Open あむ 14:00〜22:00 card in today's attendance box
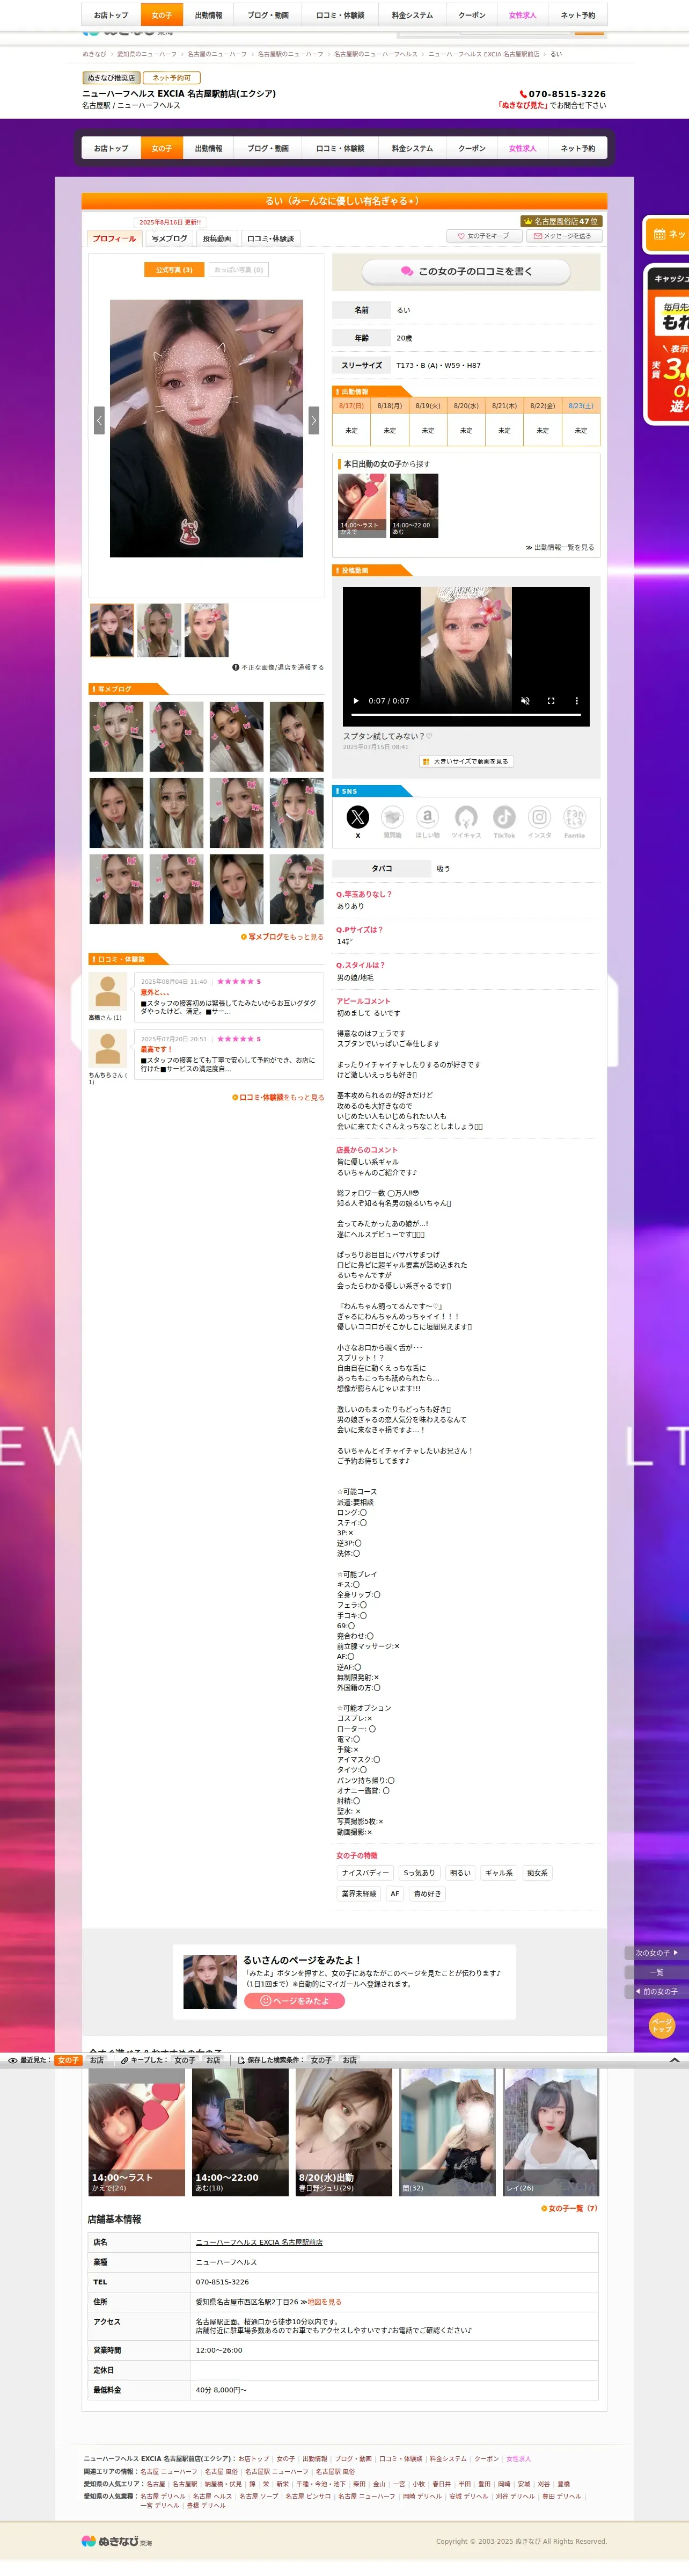689x2576 pixels. click(x=413, y=505)
